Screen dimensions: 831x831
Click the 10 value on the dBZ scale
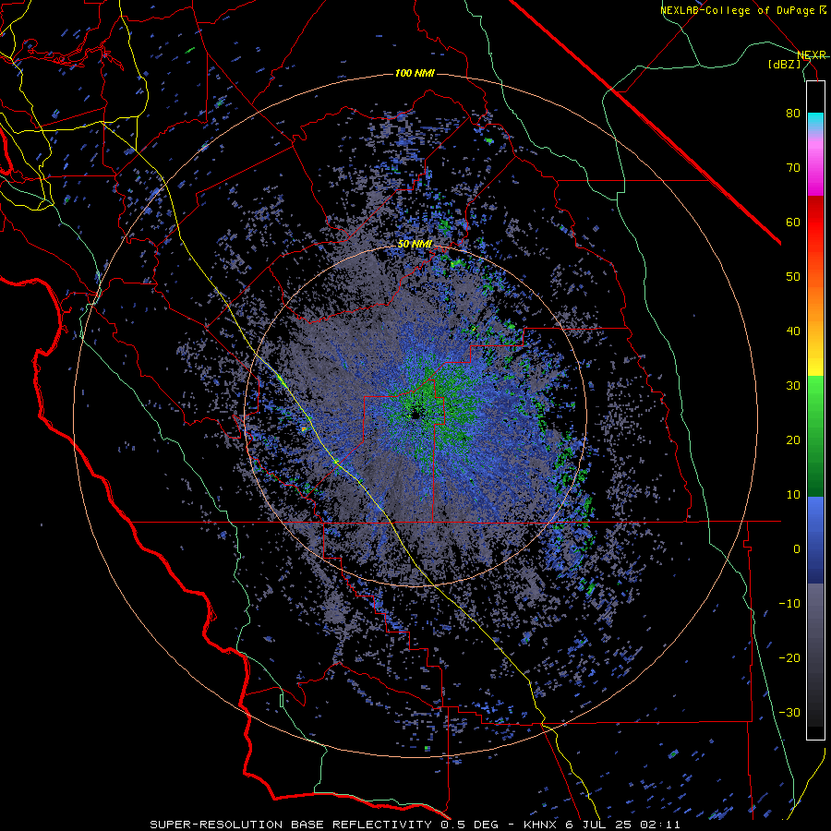pyautogui.click(x=793, y=495)
